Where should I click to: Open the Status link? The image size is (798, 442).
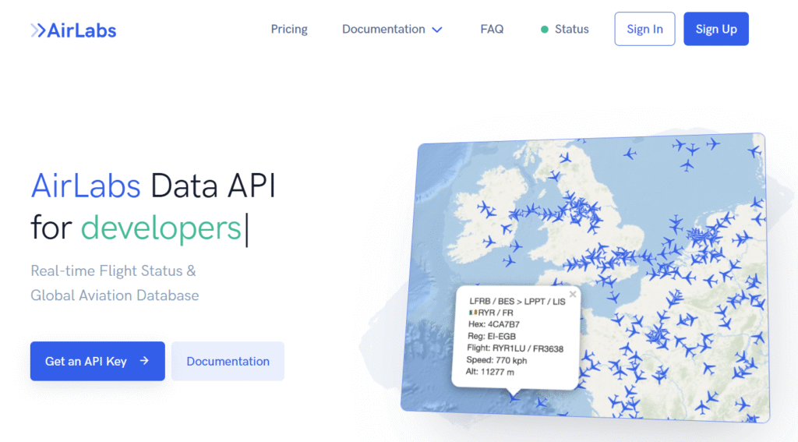[571, 30]
